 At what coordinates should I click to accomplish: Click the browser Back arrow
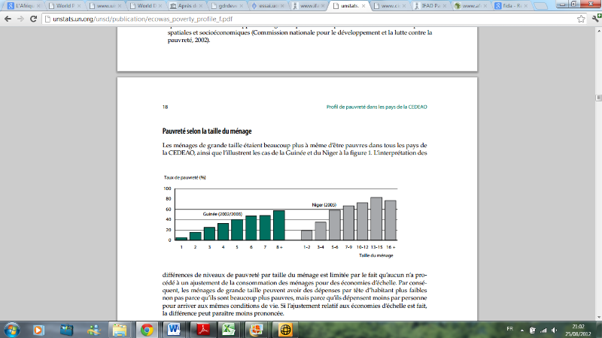(x=8, y=19)
